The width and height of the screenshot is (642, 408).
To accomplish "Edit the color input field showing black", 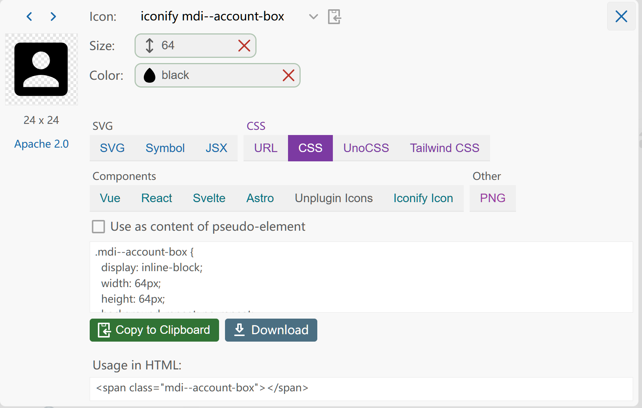I will click(218, 75).
